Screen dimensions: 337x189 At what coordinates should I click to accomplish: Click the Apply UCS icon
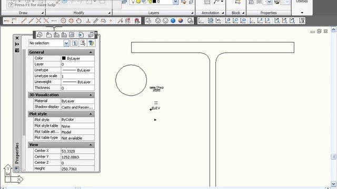(302, 21)
